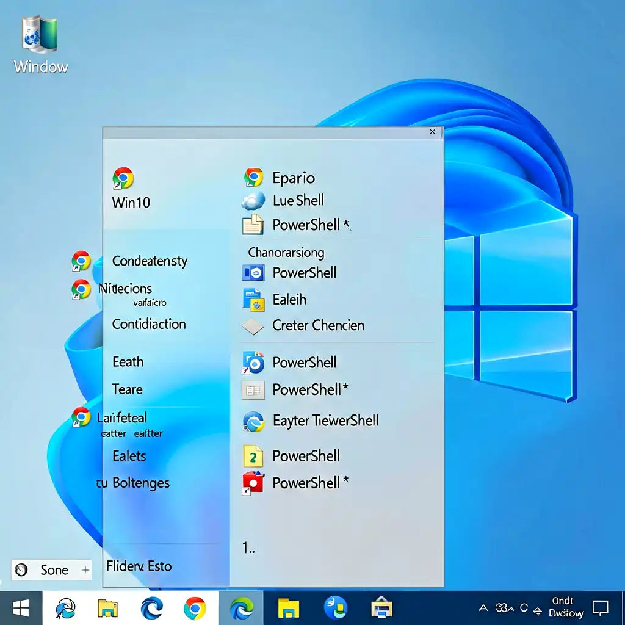Click the Ondr Dvotowy clock text
The width and height of the screenshot is (625, 625).
coord(565,607)
